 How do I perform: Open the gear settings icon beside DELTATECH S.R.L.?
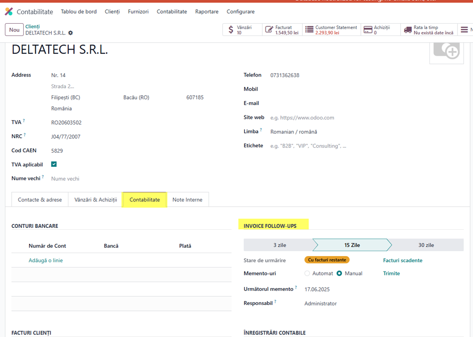pos(71,33)
